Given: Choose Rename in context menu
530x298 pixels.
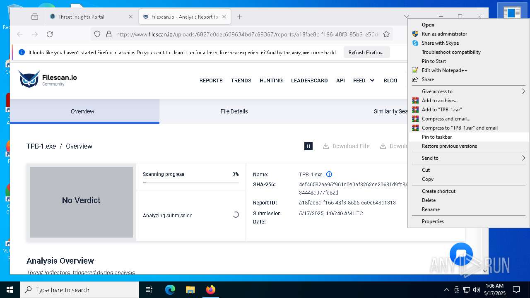Looking at the screenshot, I should (x=469, y=209).
